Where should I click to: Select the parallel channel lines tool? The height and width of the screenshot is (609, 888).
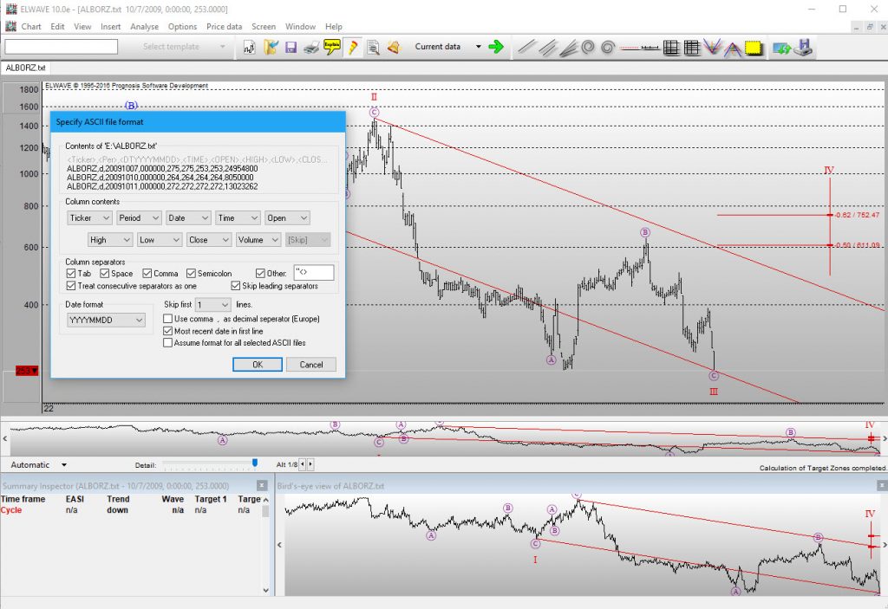[547, 47]
